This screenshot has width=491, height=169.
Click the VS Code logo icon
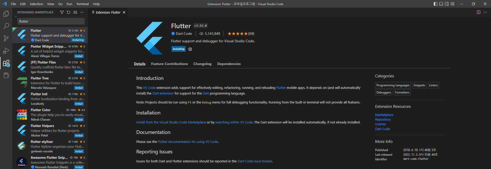pyautogui.click(x=4, y=4)
